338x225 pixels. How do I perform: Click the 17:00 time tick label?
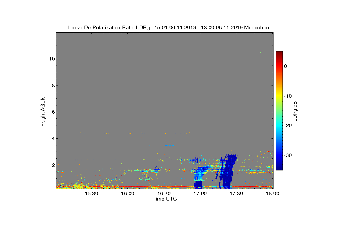[200, 194]
